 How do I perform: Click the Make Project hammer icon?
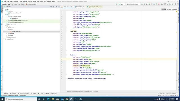(x=116, y=4)
